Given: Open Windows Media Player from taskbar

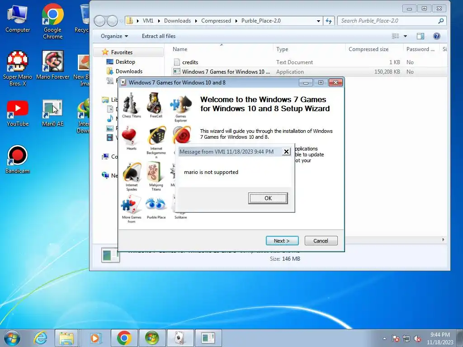Looking at the screenshot, I should tap(95, 338).
